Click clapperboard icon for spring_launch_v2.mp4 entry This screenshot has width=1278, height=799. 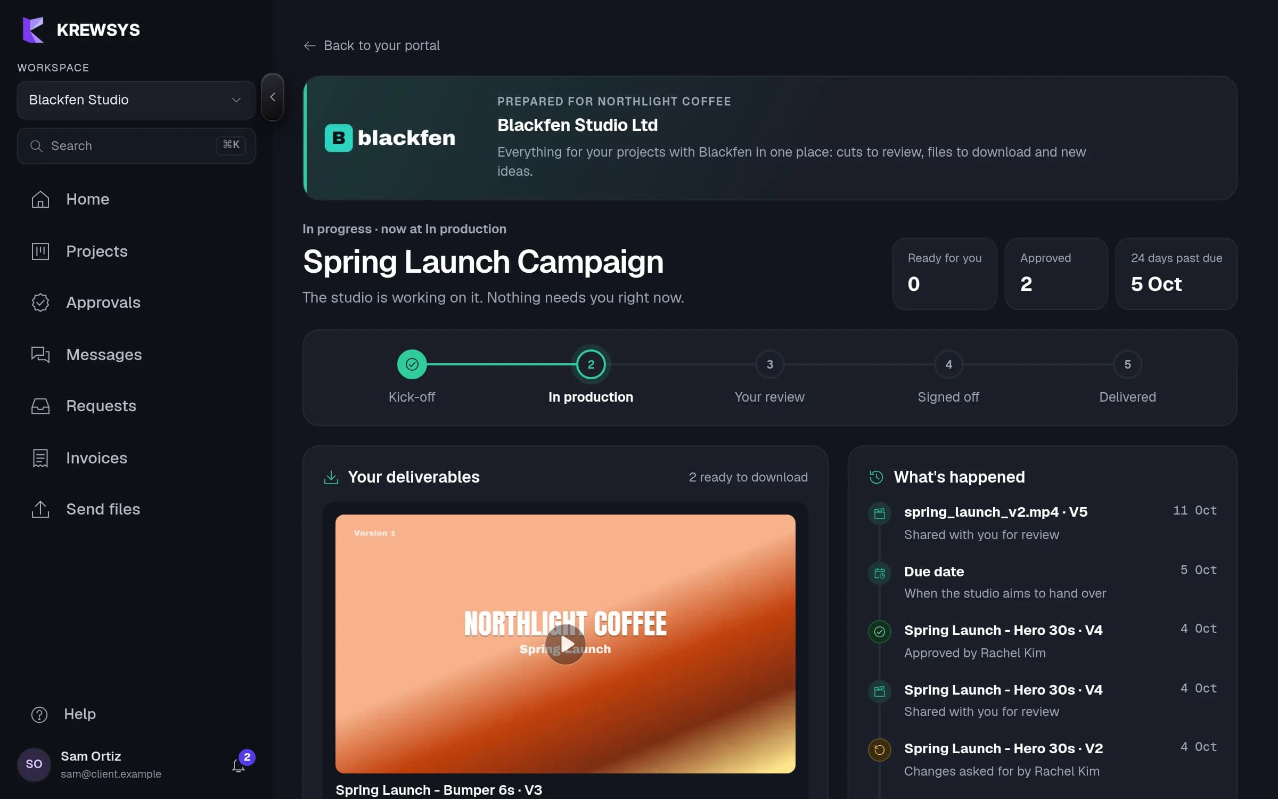click(880, 513)
